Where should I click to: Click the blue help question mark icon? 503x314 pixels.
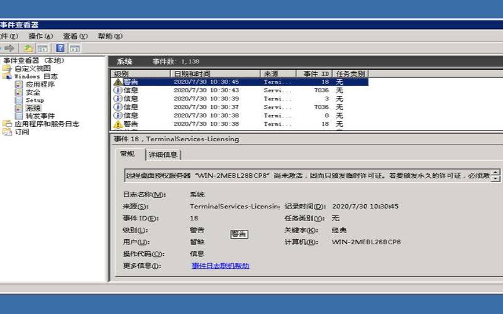pos(60,48)
